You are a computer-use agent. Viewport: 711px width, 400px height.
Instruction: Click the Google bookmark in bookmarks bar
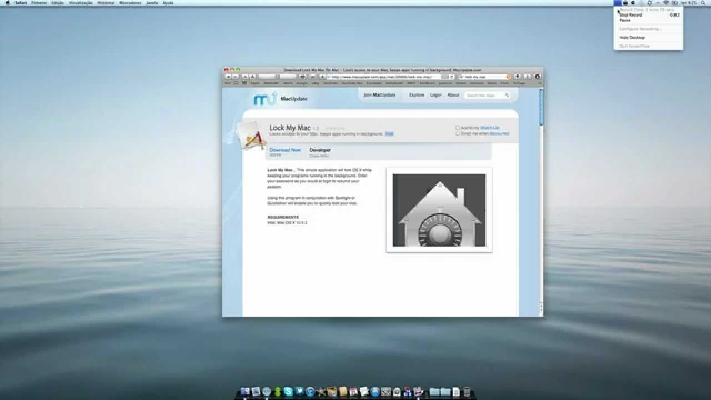point(302,83)
